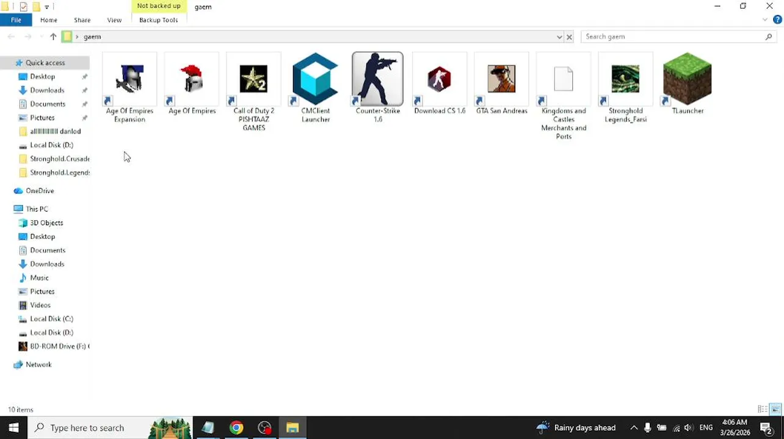Viewport: 784px width, 439px height.
Task: Select the Stronghold Legends_Farsi shortcut
Action: point(625,88)
